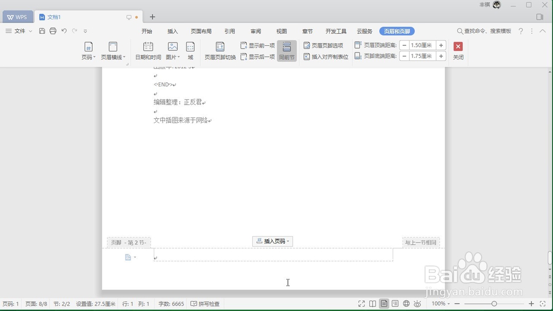Switch to reading layout view icon

coord(373,304)
